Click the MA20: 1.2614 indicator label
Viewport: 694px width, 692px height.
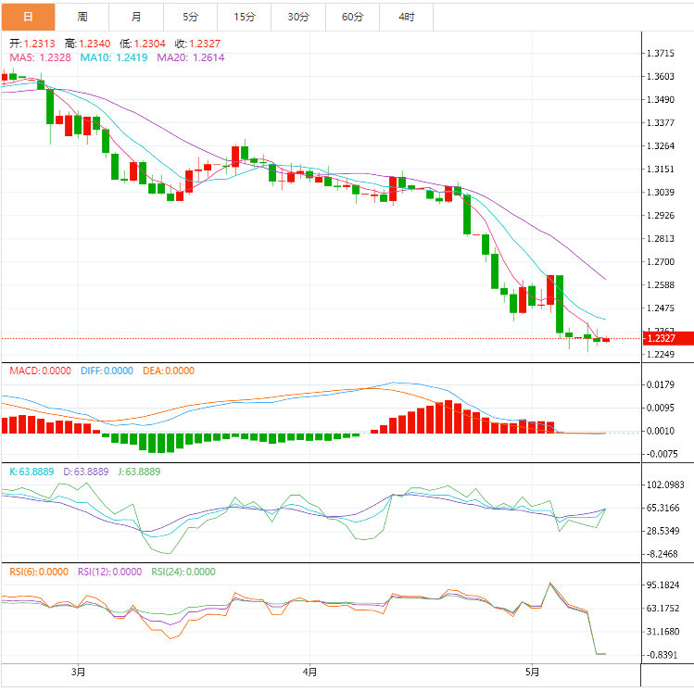click(x=191, y=57)
